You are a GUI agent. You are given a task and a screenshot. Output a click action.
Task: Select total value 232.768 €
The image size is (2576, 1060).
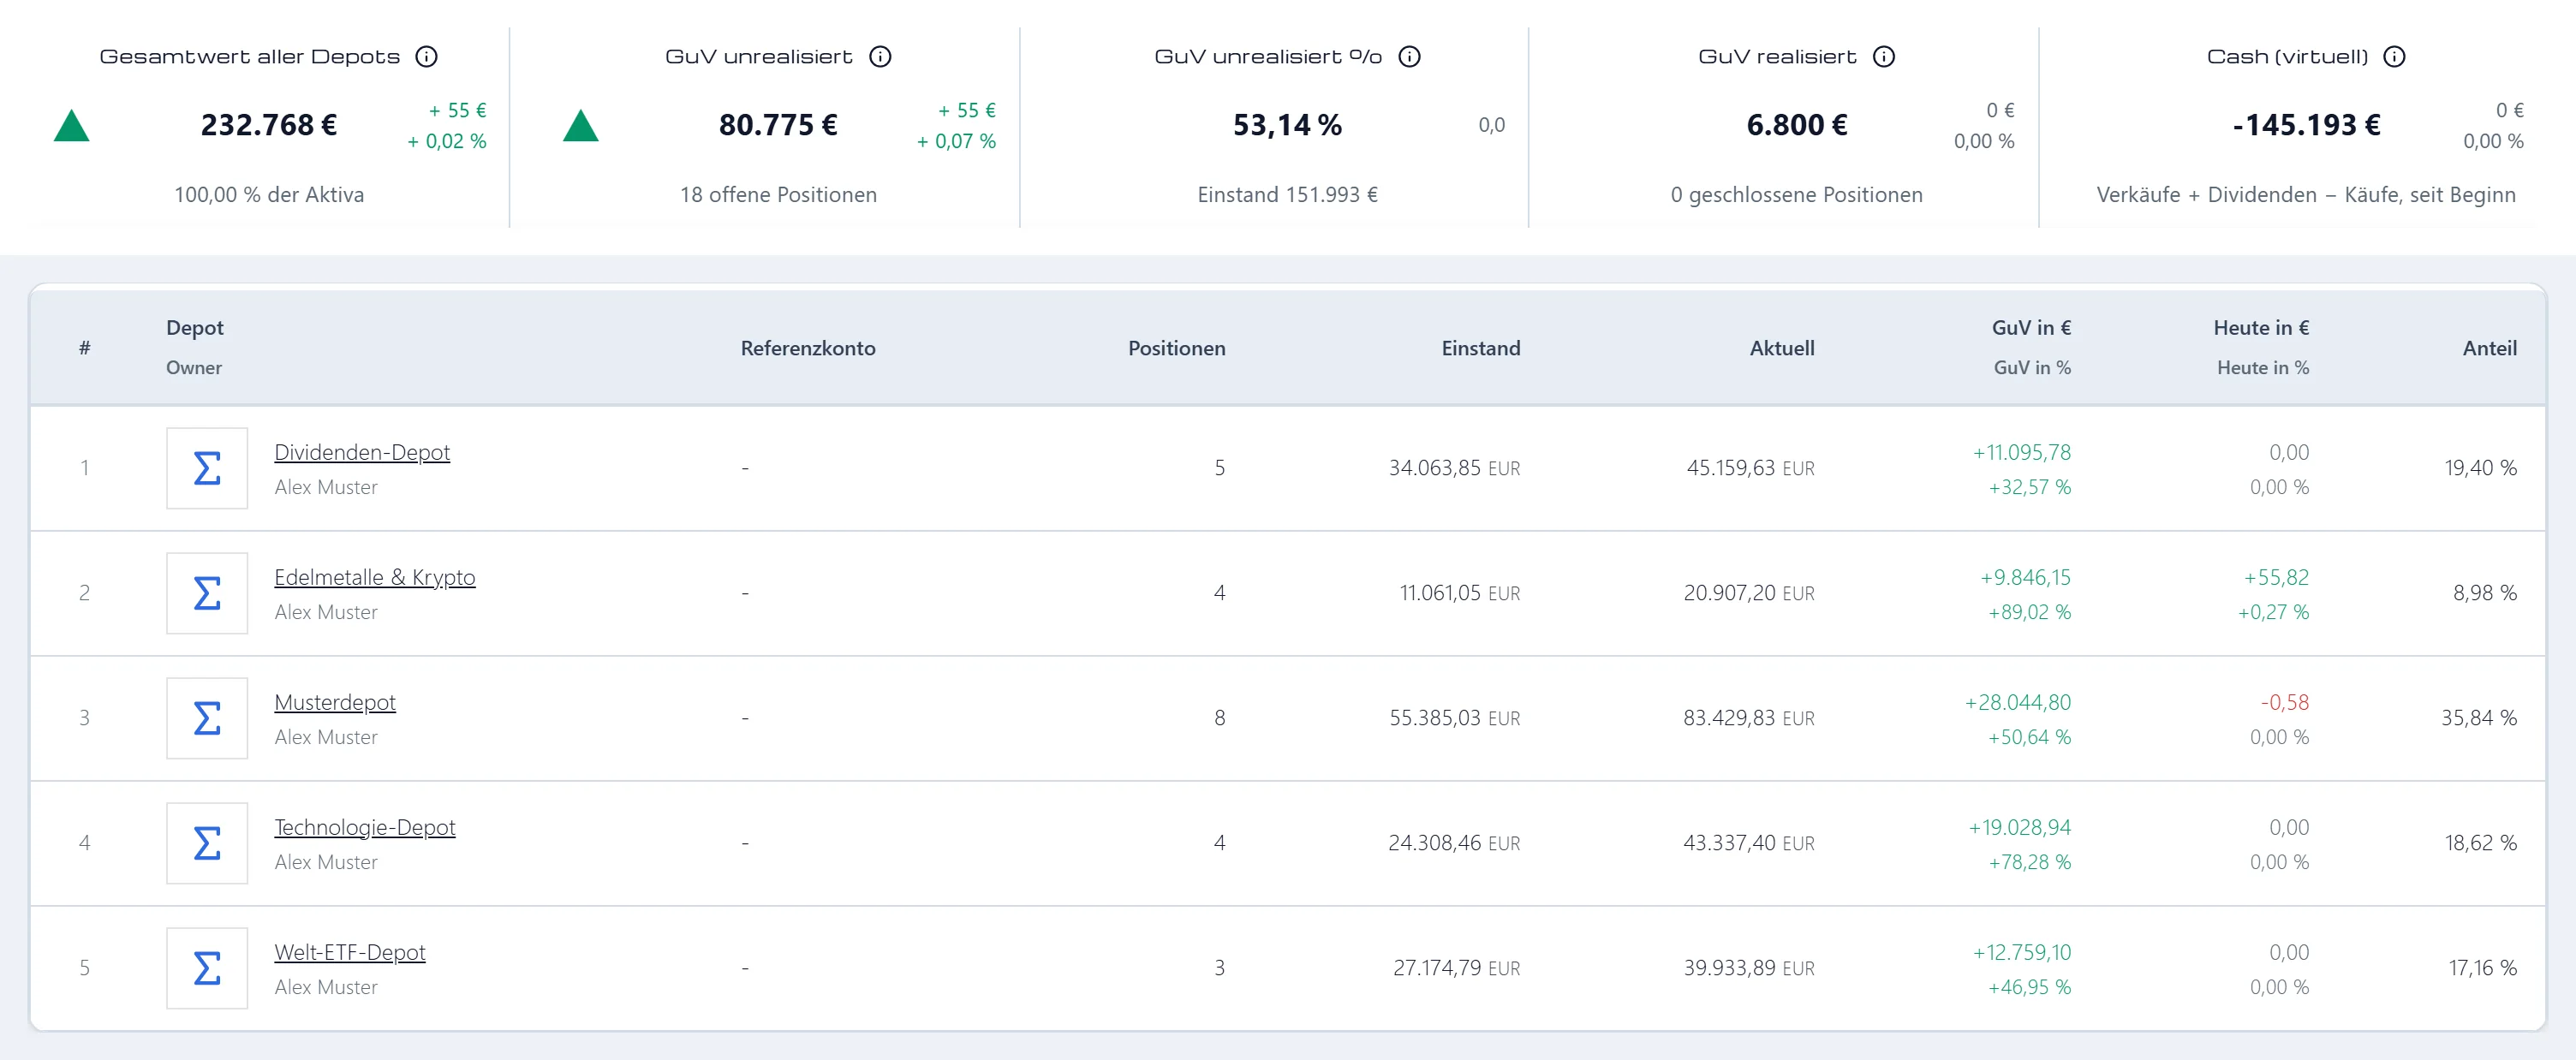point(269,125)
